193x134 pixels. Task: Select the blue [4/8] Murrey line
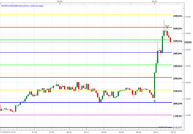[x=86, y=52]
